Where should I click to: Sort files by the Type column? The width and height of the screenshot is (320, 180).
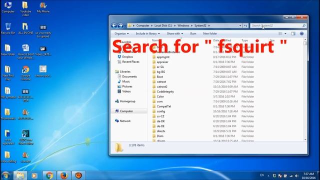pos(244,40)
